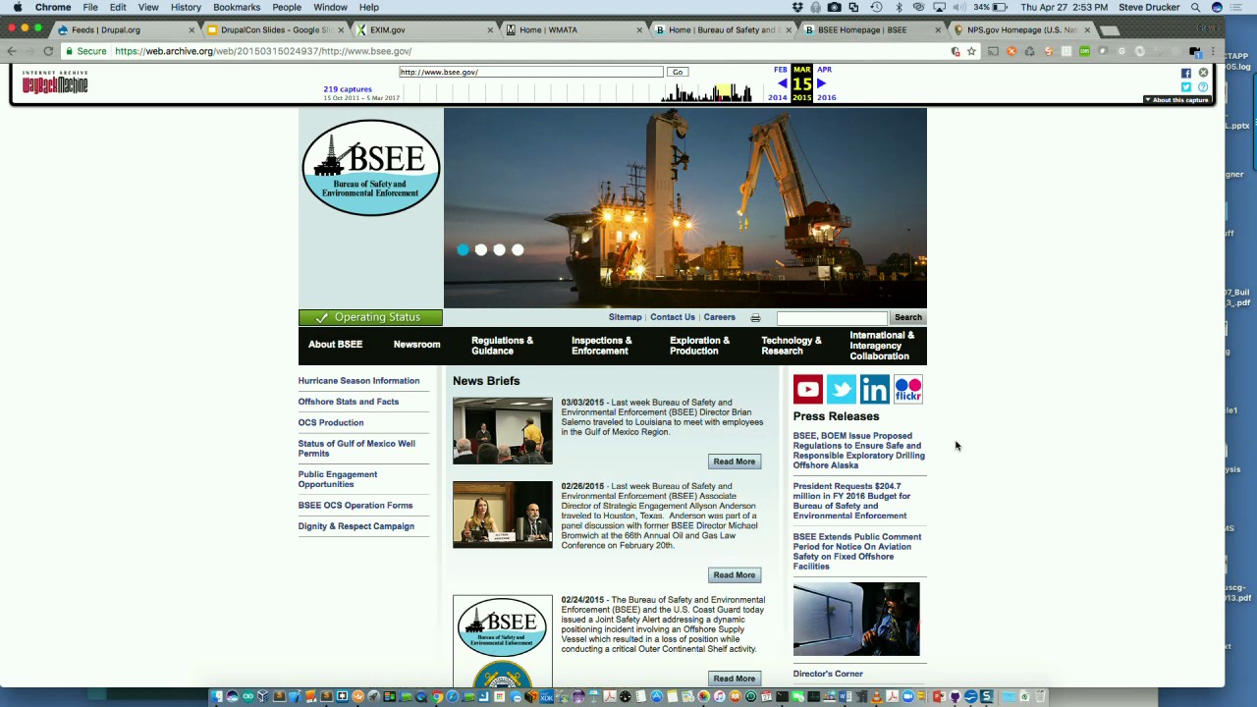Open Contact Us link

tap(673, 317)
